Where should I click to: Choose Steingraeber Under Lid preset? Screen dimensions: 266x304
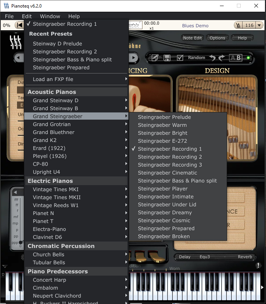click(x=178, y=204)
